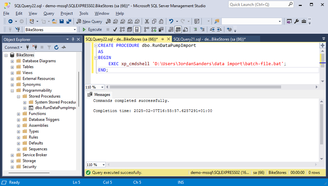Click the Navigate Backward arrow icon
Viewport: 328px width, 186px height.
10,21
